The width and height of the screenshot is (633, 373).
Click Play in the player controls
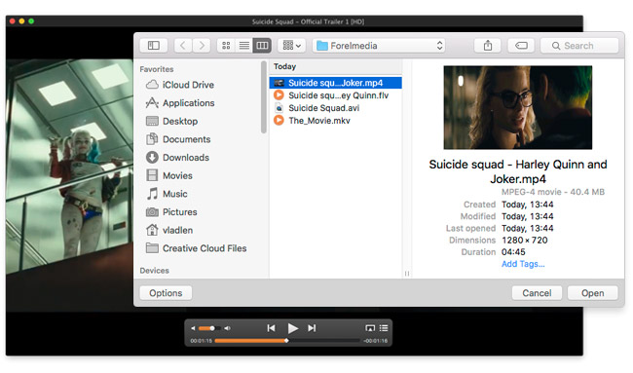(x=293, y=328)
